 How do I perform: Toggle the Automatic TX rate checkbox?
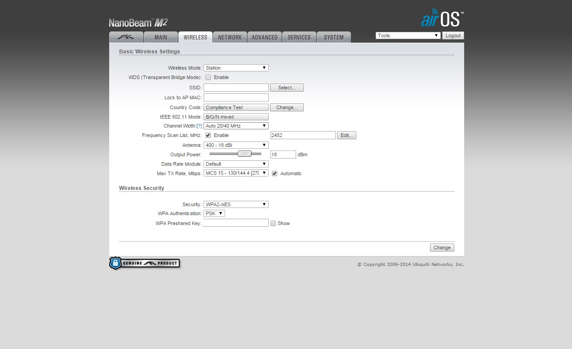tap(275, 173)
